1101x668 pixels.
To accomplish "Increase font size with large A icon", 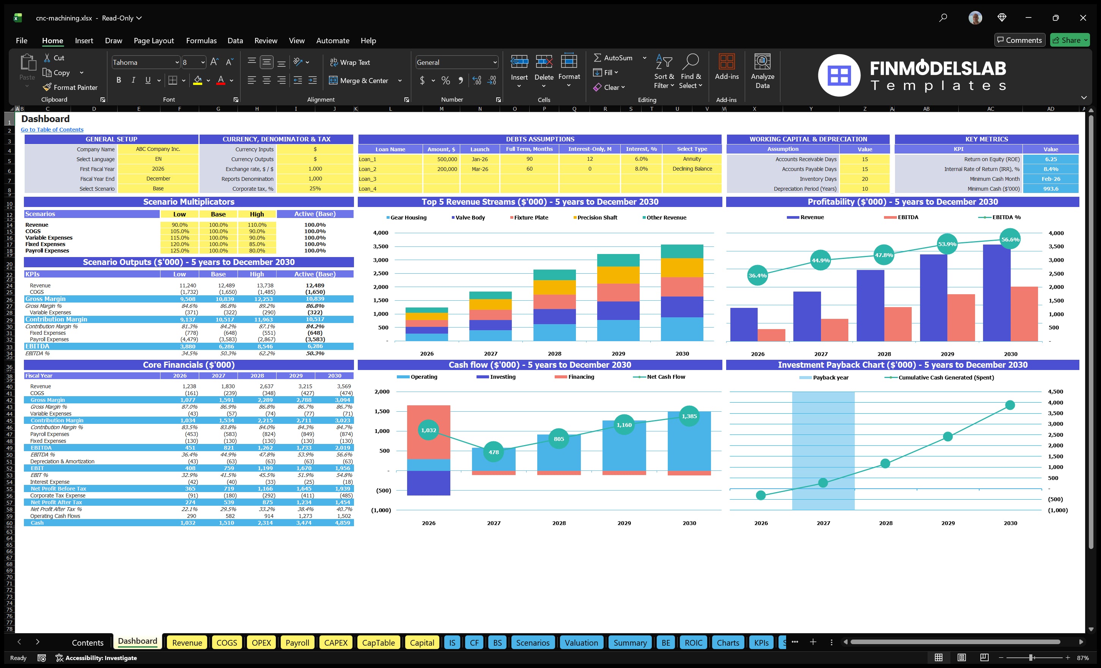I will point(214,62).
